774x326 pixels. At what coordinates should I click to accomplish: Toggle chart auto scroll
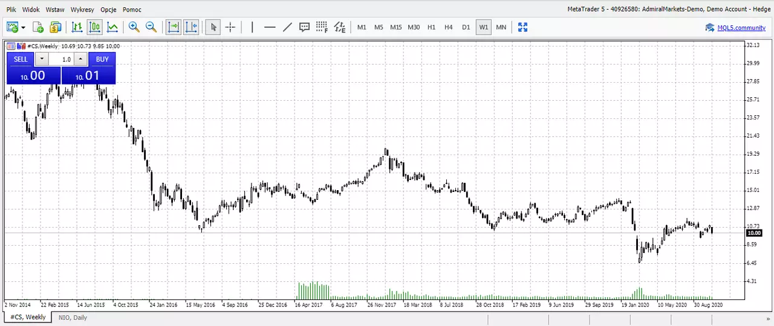point(174,27)
